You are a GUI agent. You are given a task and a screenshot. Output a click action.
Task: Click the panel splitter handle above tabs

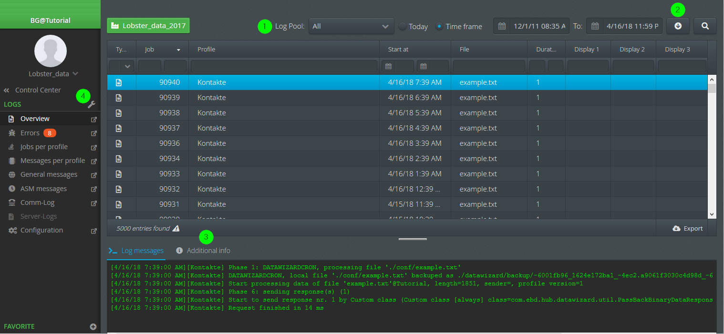pyautogui.click(x=412, y=239)
